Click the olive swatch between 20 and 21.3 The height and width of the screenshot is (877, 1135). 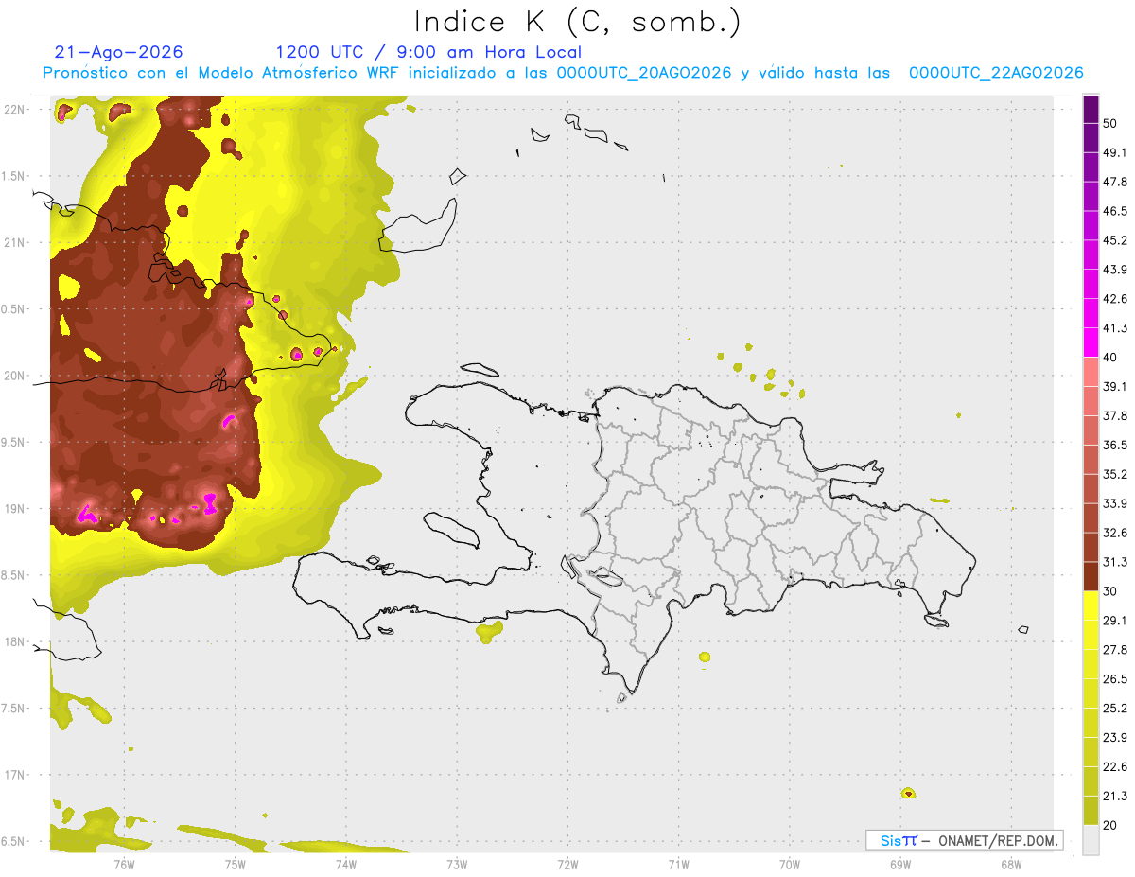click(1091, 811)
